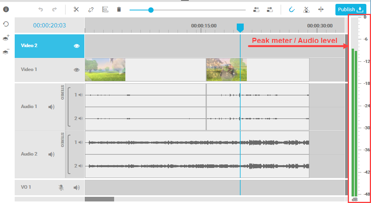Toggle the VO 1 microphone recording

[x=61, y=188]
